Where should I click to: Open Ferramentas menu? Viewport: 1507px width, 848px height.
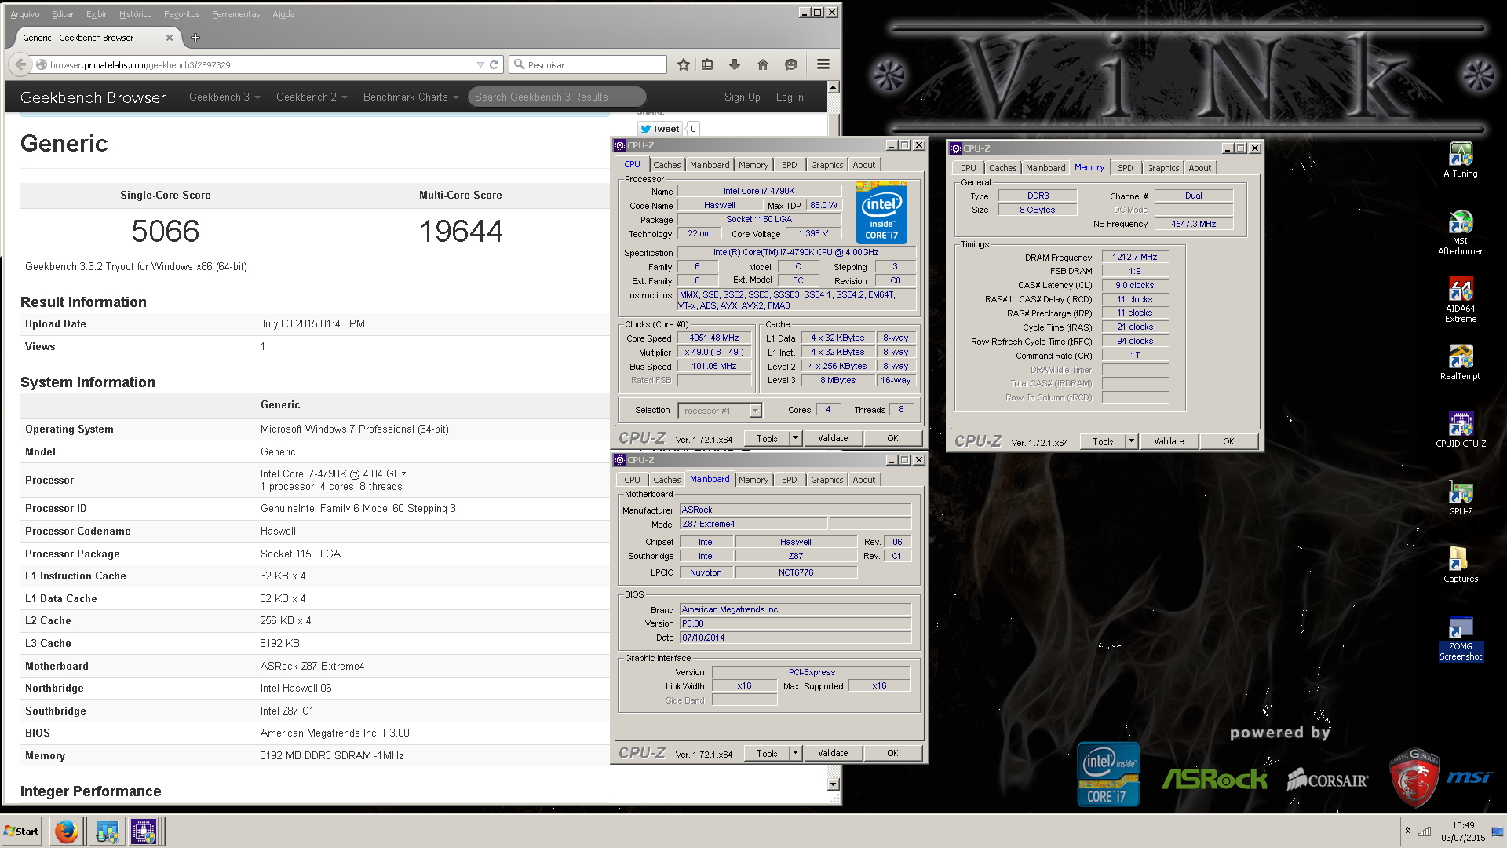(236, 14)
